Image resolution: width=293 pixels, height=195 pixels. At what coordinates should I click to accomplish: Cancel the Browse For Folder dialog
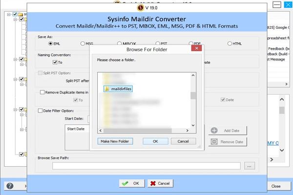183,141
